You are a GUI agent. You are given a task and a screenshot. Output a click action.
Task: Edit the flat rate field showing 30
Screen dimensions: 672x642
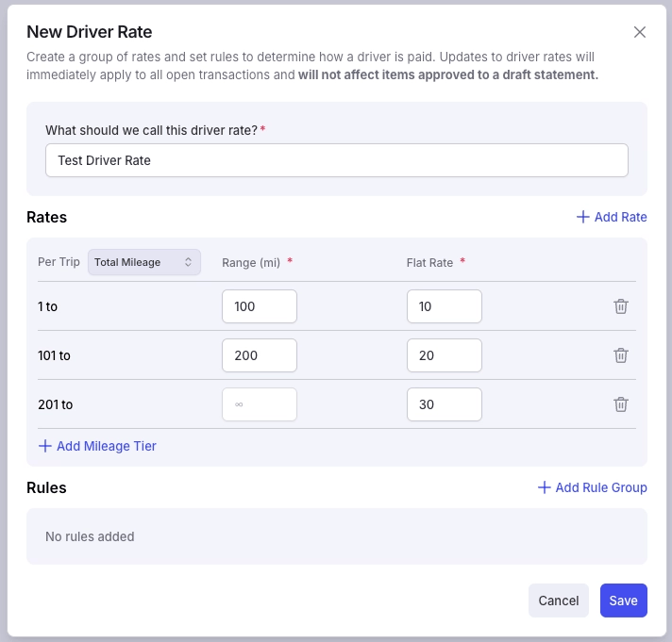coord(444,404)
